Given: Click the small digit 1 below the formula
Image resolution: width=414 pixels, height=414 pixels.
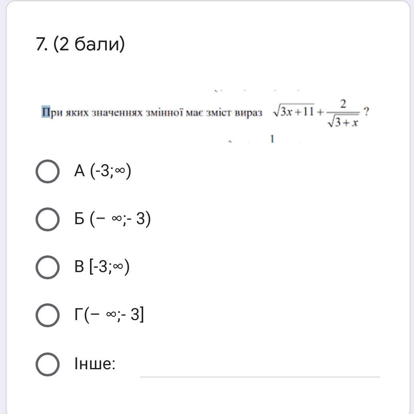Looking at the screenshot, I should coord(272,139).
